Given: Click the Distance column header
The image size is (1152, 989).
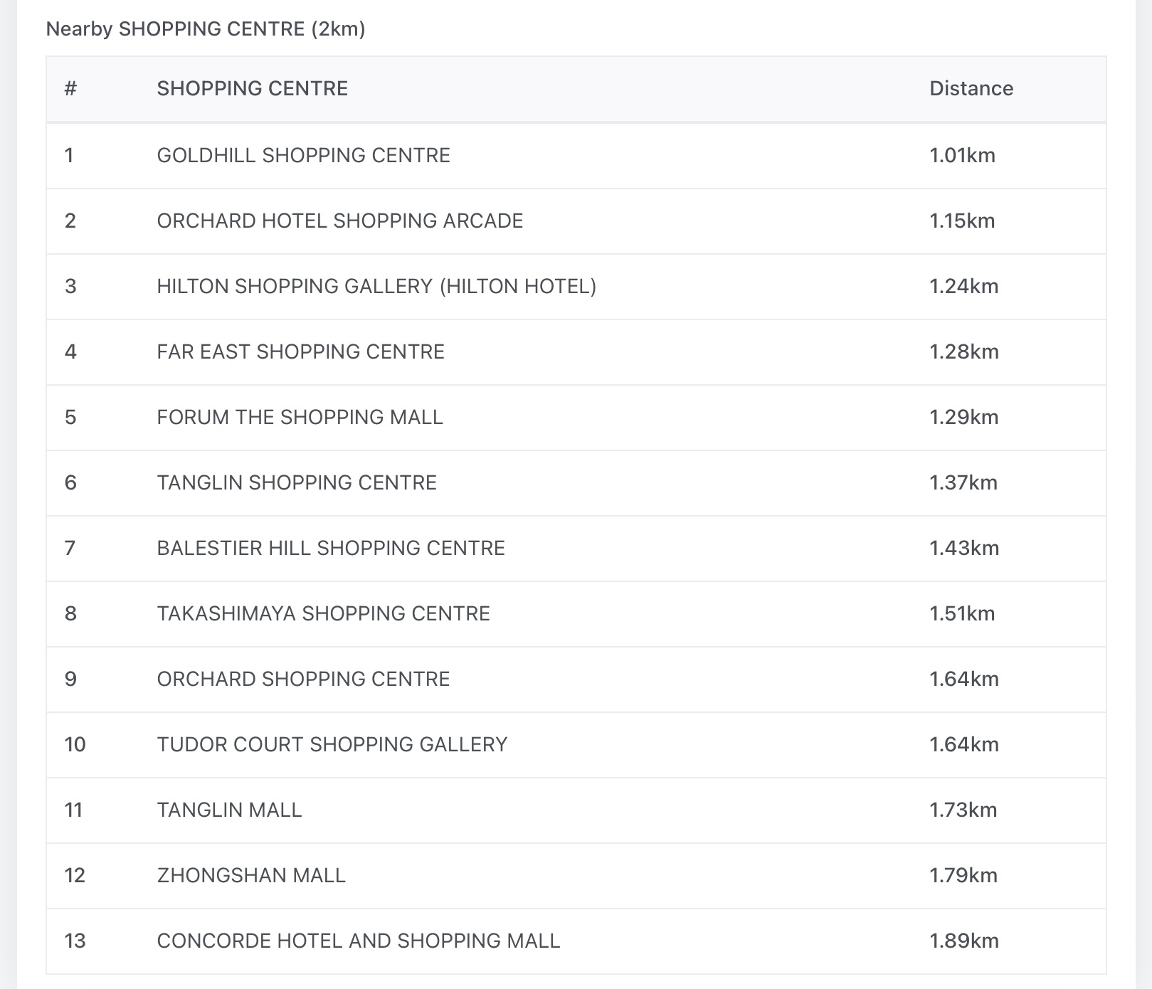Looking at the screenshot, I should (971, 88).
